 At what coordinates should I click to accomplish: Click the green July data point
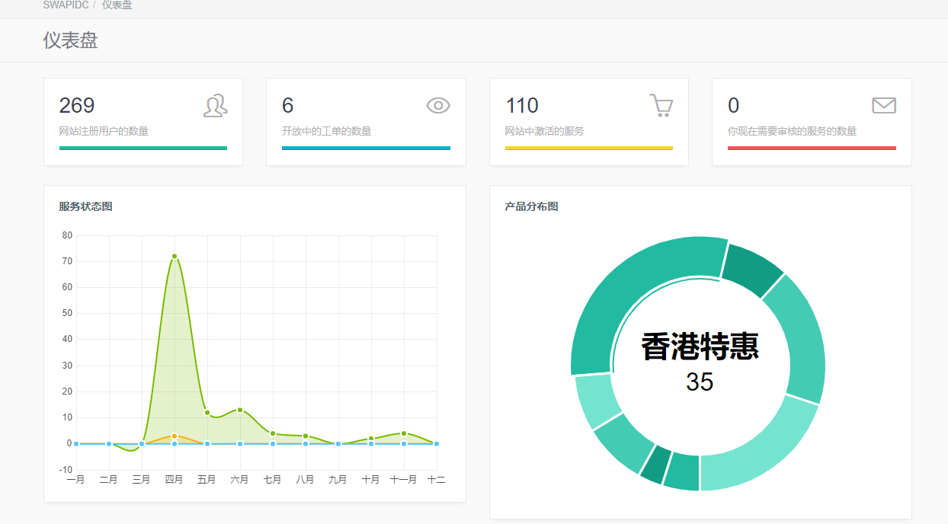coord(273,433)
